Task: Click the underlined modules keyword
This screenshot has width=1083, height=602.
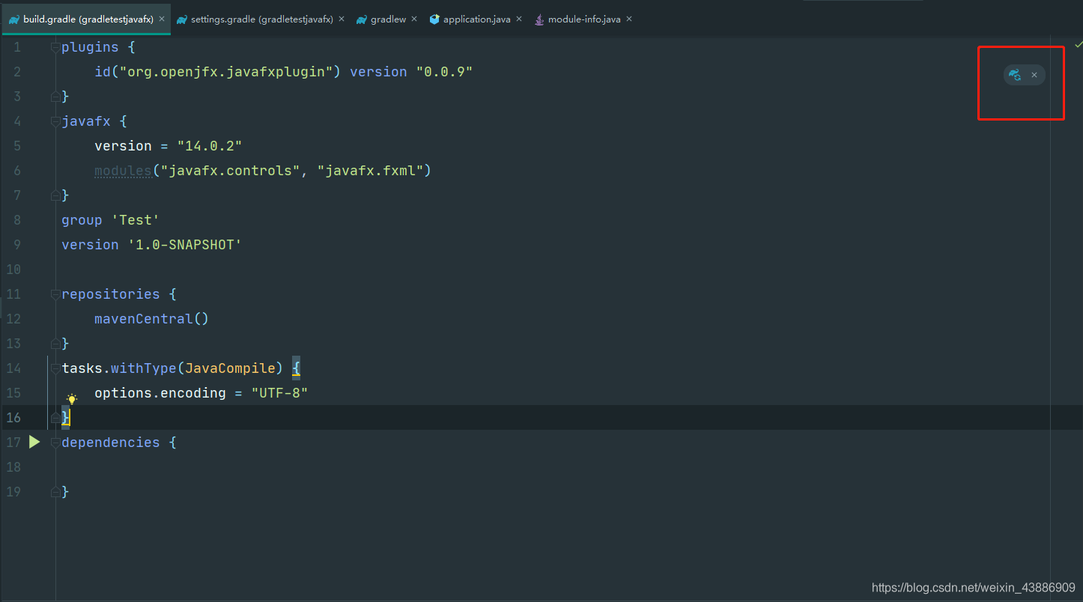Action: pyautogui.click(x=123, y=171)
